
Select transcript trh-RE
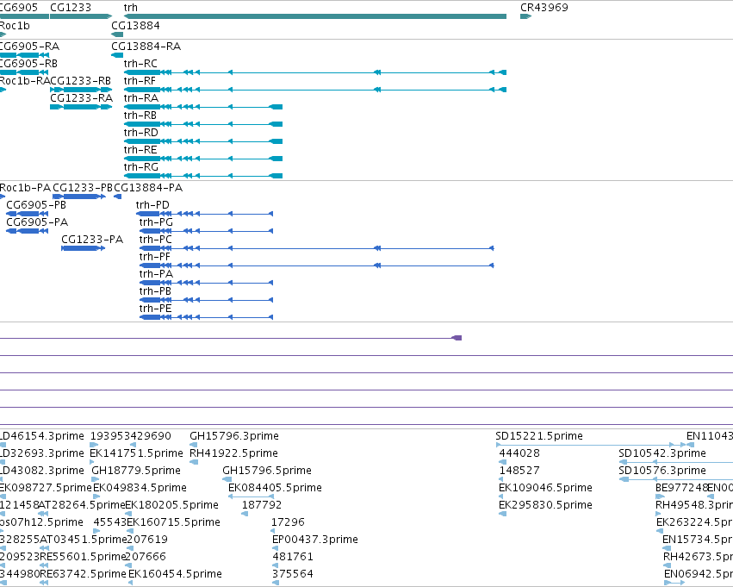point(140,150)
